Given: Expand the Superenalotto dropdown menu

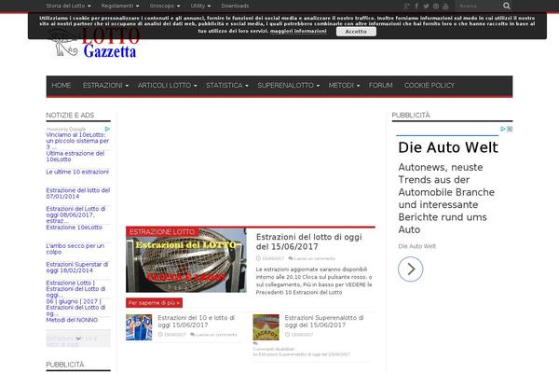Looking at the screenshot, I should (287, 85).
